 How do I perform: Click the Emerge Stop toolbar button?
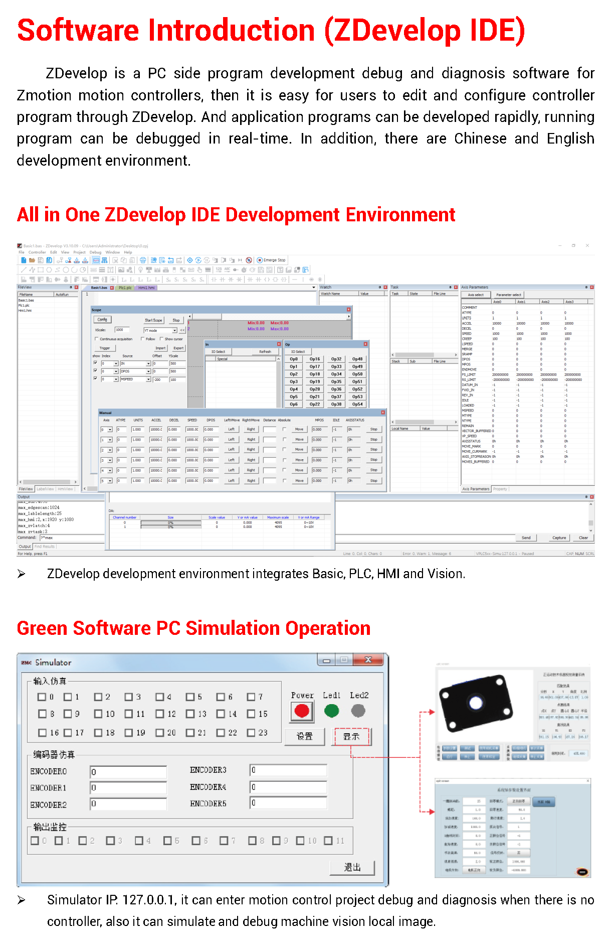pos(271,260)
